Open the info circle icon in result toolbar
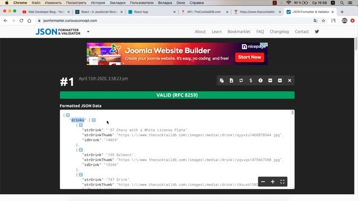This screenshot has height=201, width=358. tap(260, 80)
